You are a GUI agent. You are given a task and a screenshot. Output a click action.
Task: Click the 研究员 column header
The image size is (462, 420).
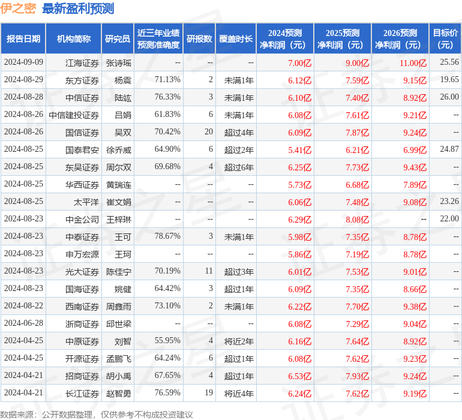pyautogui.click(x=118, y=38)
